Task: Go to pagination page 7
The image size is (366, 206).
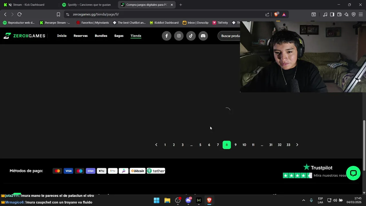Action: 218,145
